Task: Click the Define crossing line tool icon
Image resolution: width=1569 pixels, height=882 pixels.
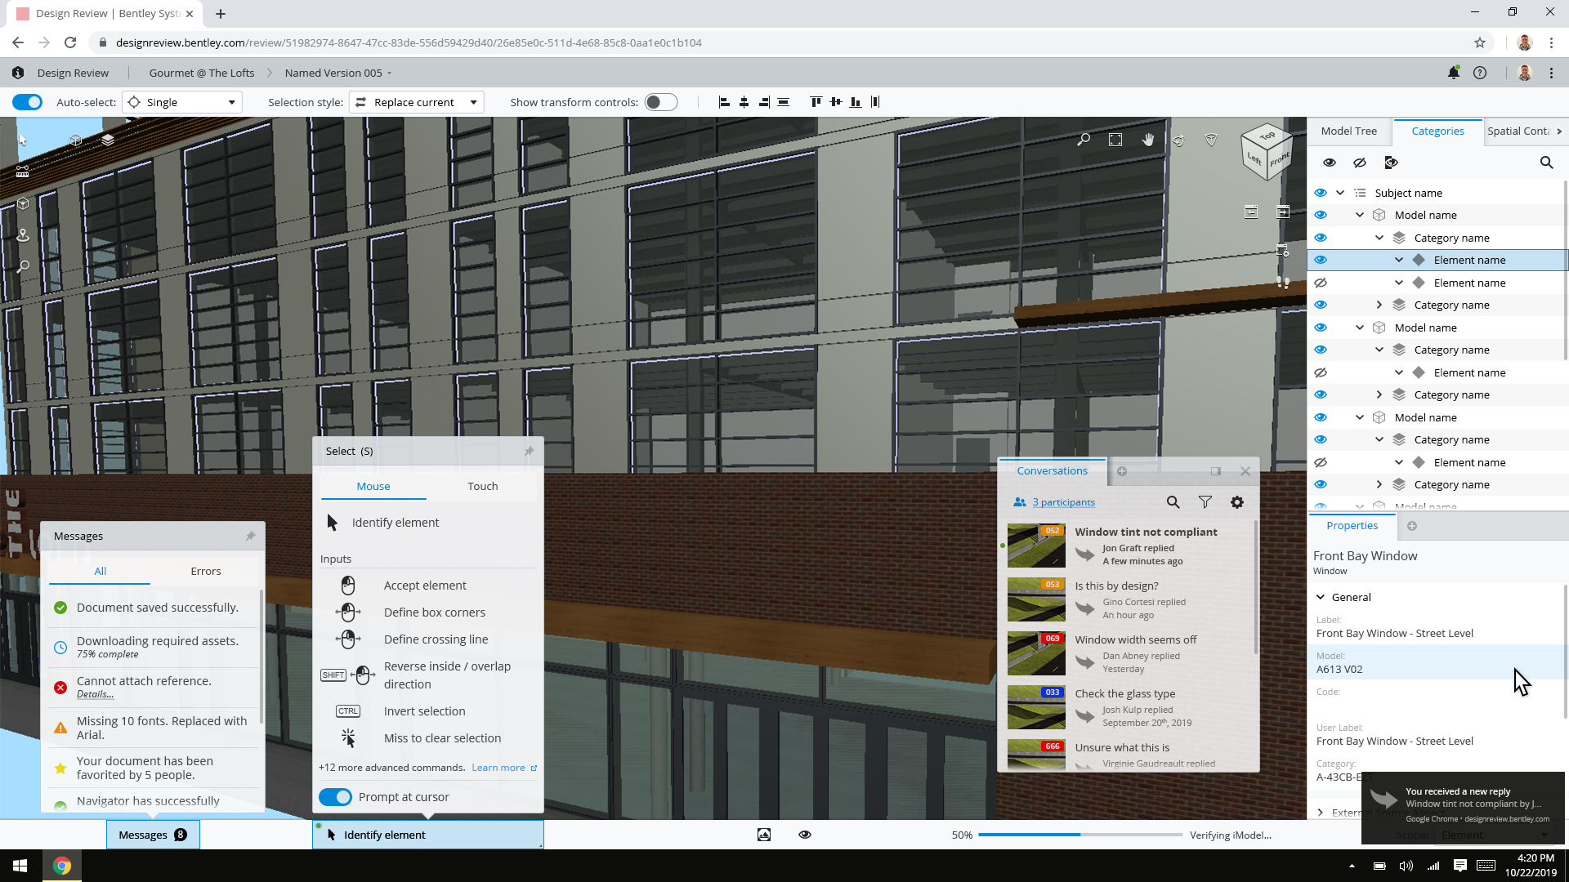Action: click(x=347, y=639)
